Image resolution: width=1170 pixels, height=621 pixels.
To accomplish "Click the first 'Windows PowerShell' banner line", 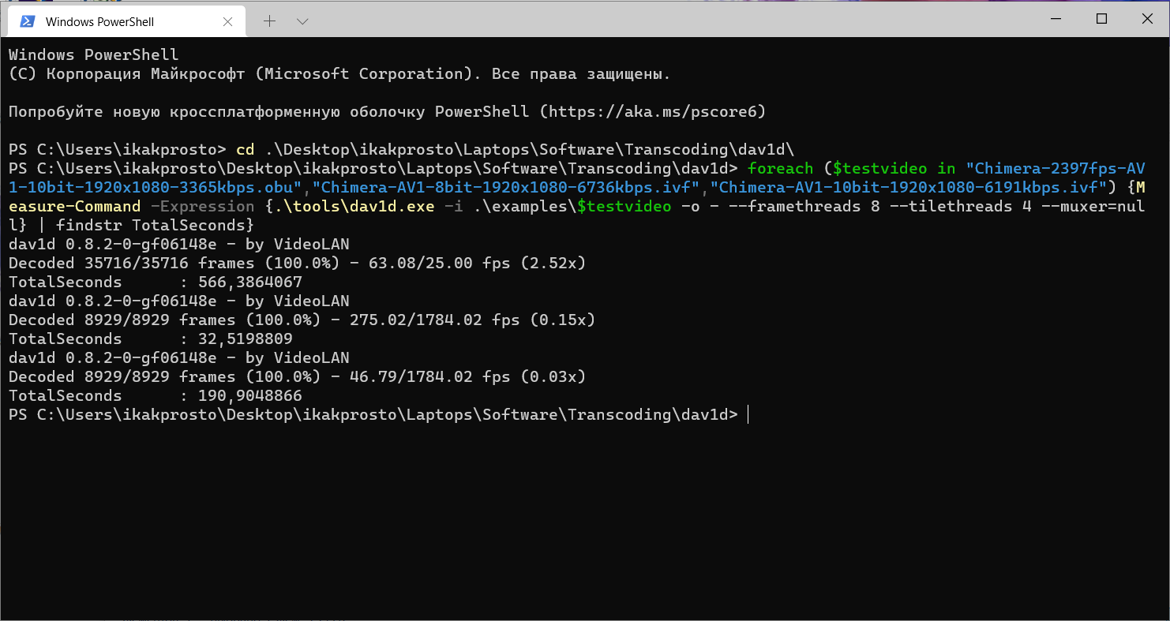I will pyautogui.click(x=94, y=54).
